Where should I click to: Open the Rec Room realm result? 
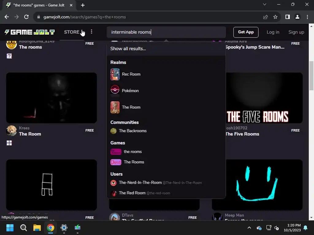pyautogui.click(x=166, y=74)
